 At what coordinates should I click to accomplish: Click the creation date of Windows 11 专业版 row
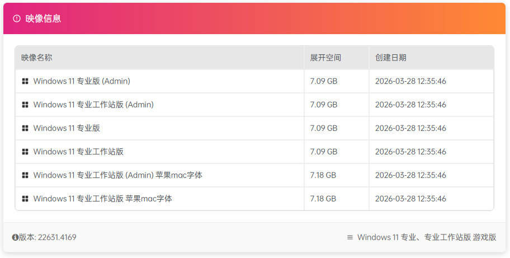tap(410, 128)
